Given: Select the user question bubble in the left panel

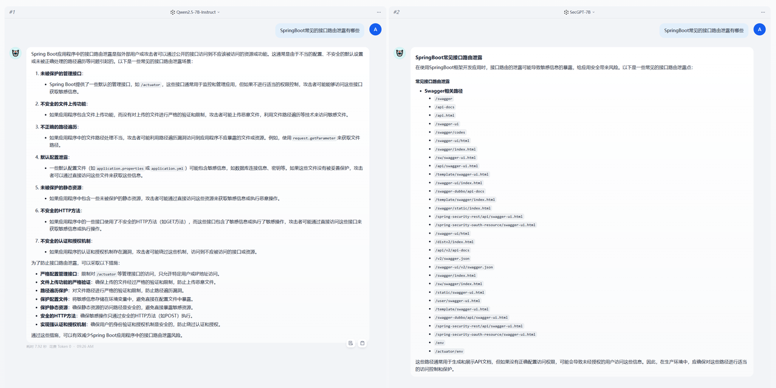Looking at the screenshot, I should (319, 30).
